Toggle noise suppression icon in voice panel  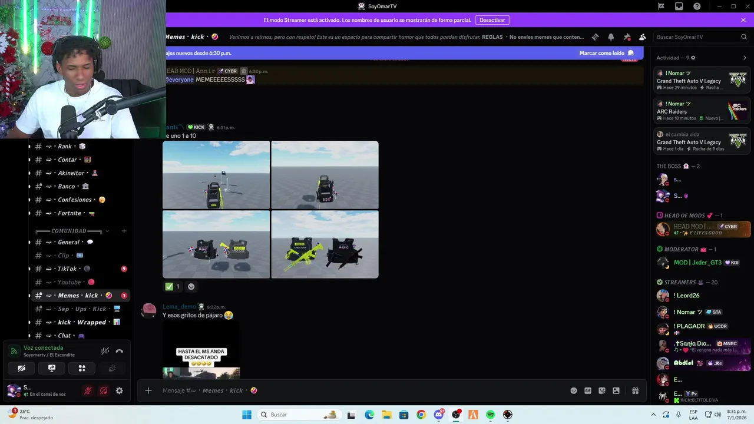[105, 351]
